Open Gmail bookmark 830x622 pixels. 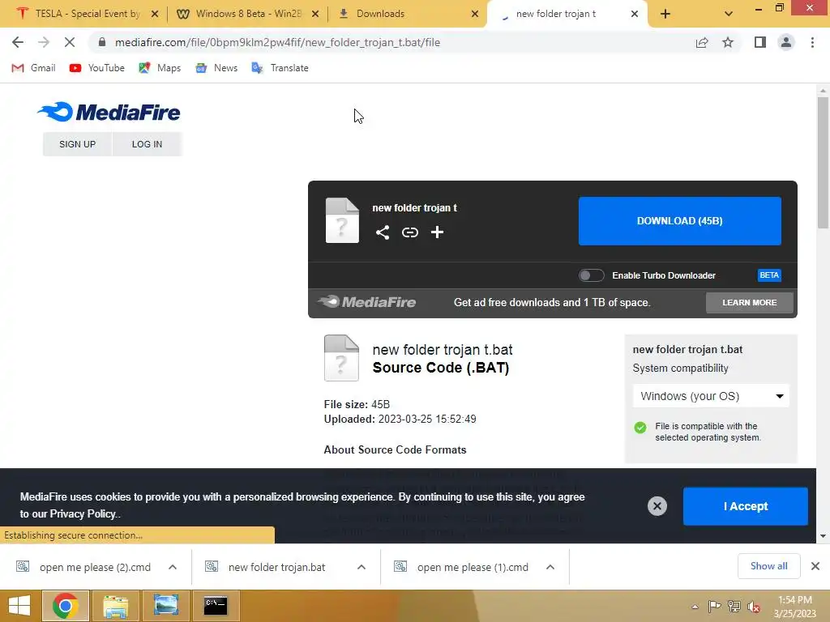(x=33, y=68)
